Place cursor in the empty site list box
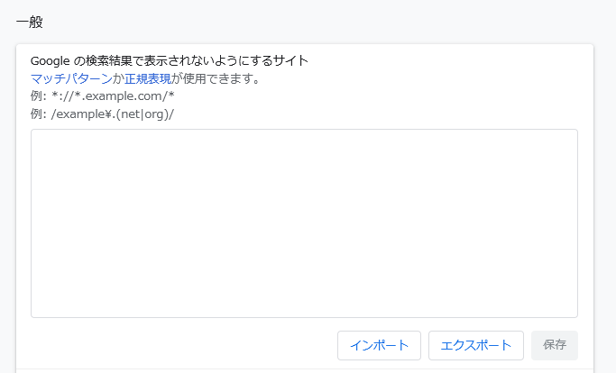Screen dimensions: 616x373 (x=304, y=223)
